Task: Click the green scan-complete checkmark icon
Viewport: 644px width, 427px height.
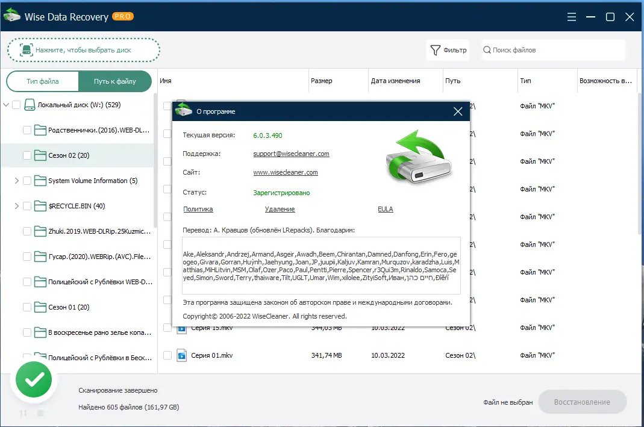Action: coord(34,379)
